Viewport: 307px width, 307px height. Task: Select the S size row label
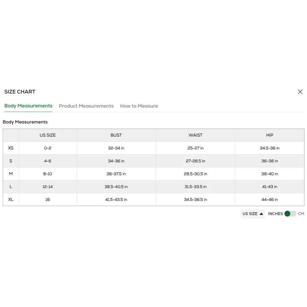point(11,161)
